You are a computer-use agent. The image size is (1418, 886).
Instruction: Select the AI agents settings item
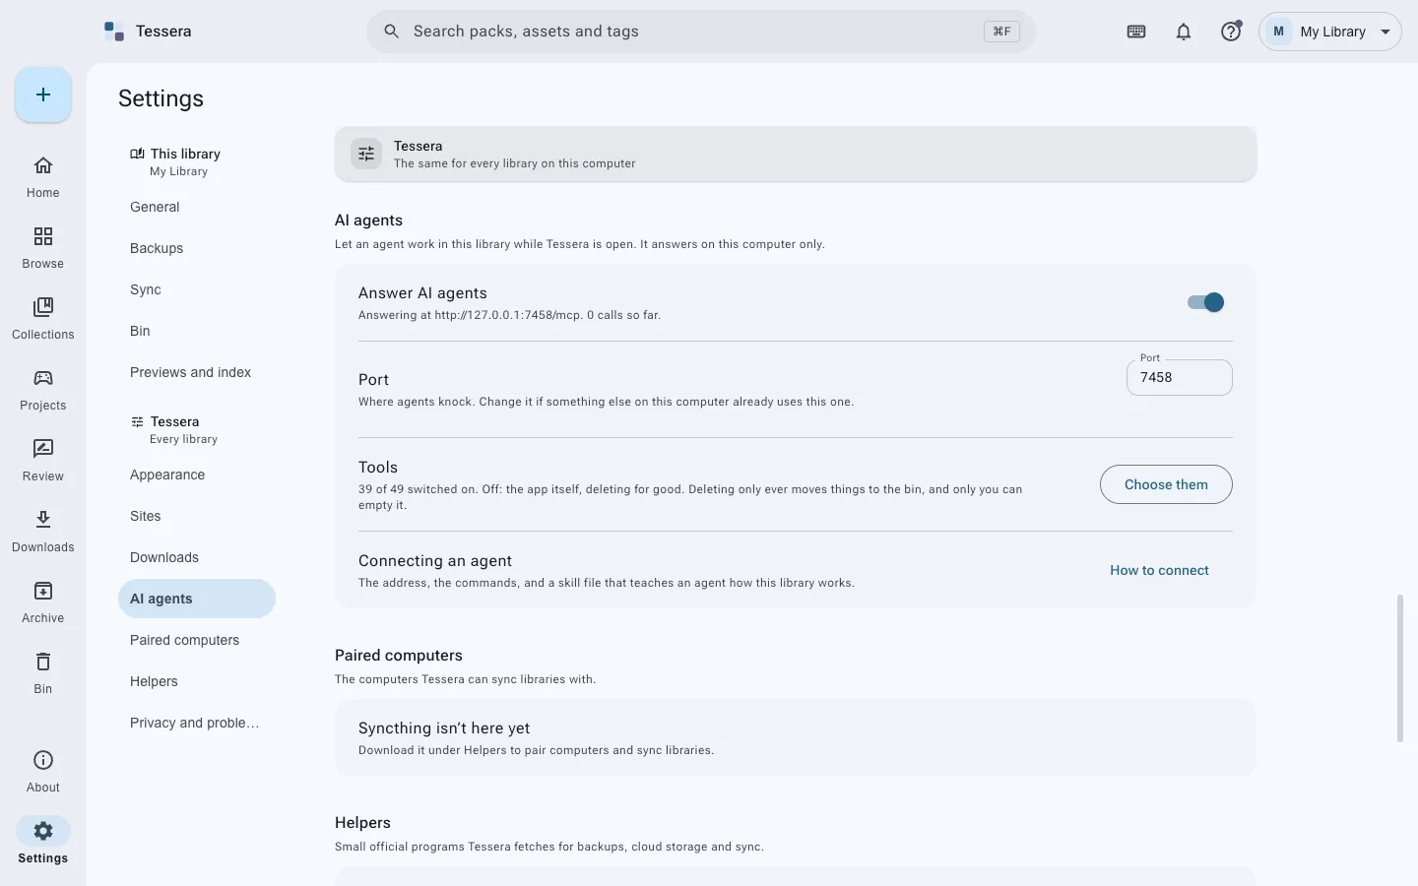tap(197, 599)
